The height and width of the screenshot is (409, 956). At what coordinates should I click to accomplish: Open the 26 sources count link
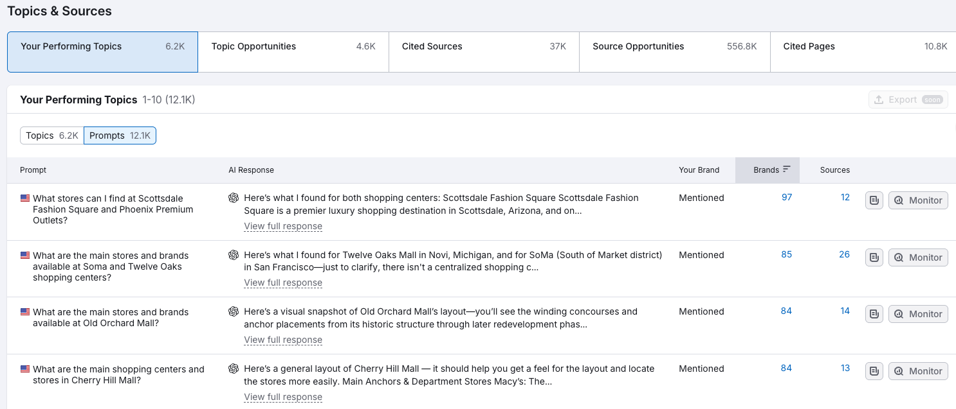coord(845,254)
